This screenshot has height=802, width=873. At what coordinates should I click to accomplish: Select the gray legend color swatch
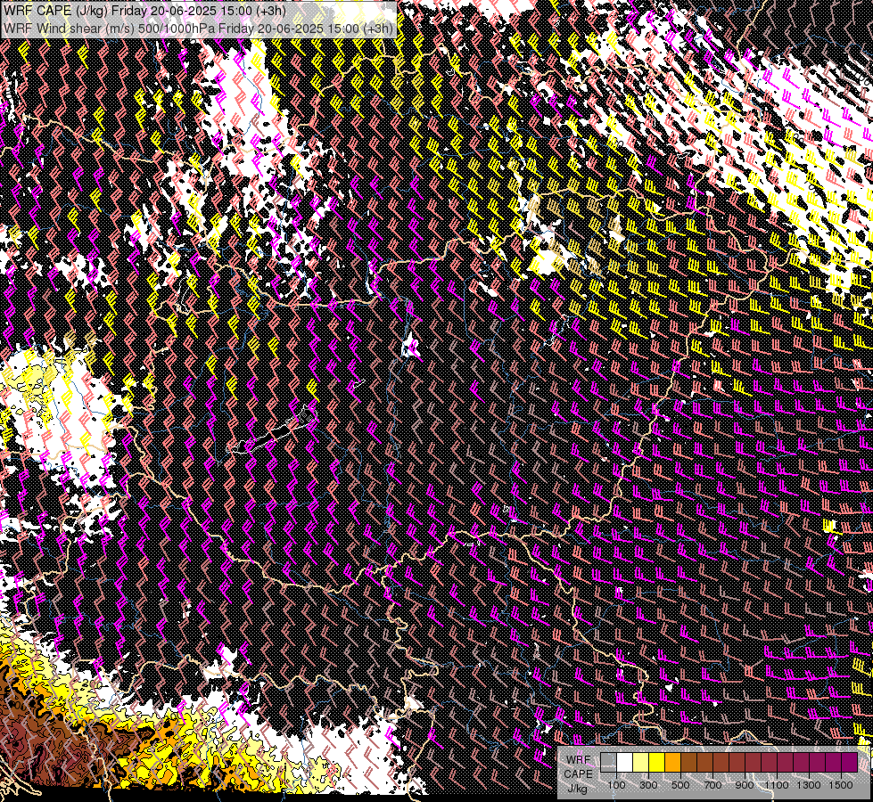coord(608,763)
